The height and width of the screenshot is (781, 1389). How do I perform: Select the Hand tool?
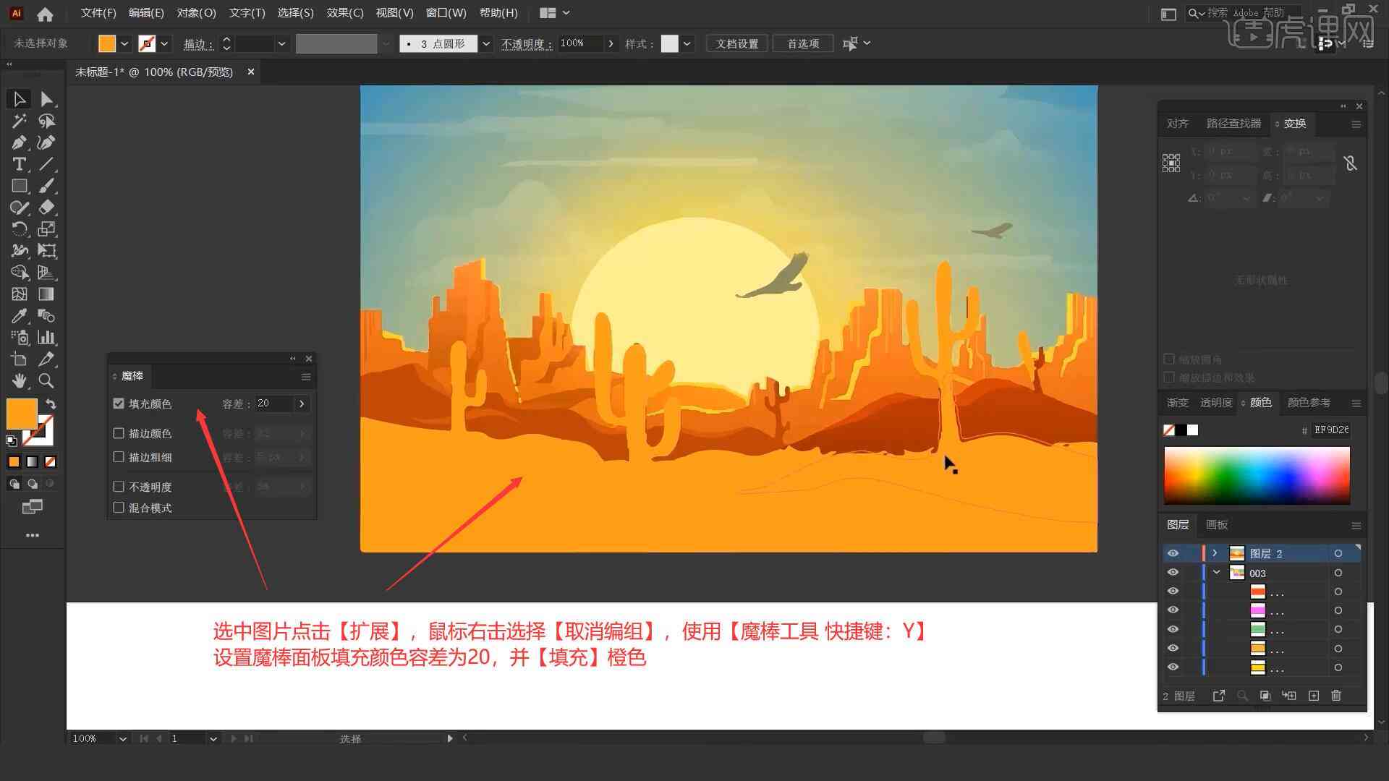[18, 380]
